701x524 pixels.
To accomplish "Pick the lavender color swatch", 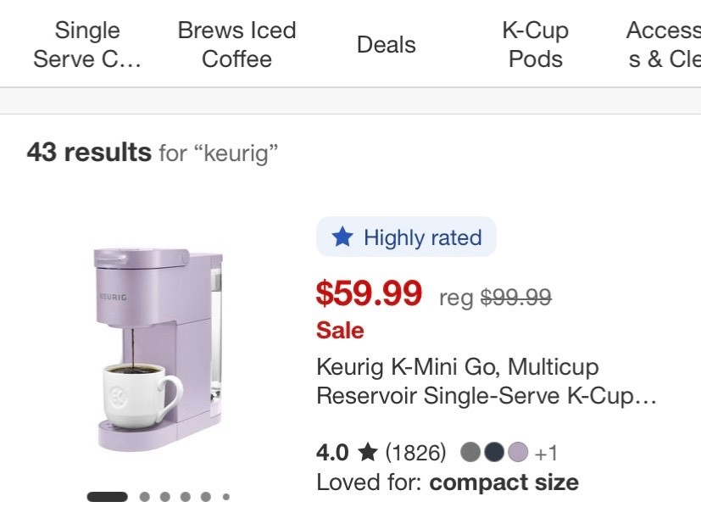I will tap(519, 452).
